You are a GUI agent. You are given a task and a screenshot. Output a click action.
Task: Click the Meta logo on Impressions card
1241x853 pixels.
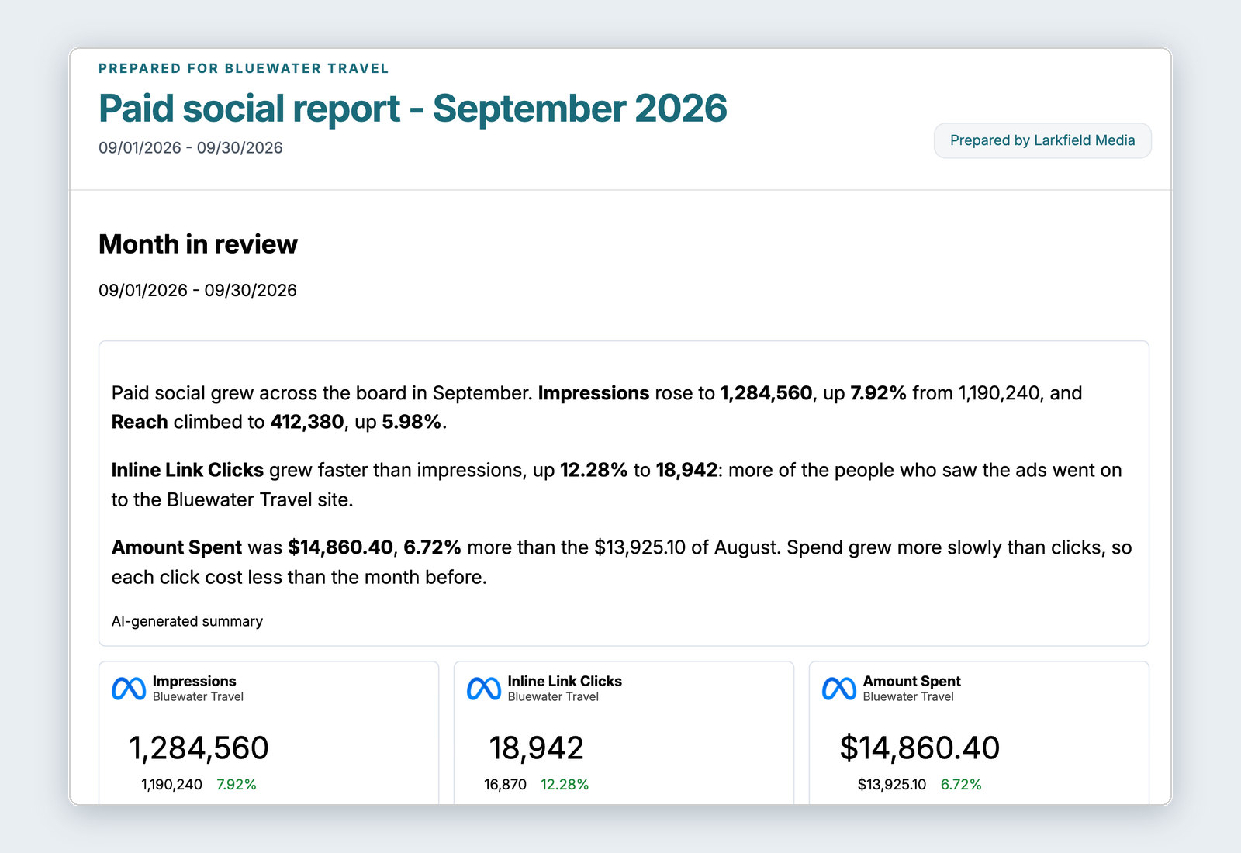129,689
